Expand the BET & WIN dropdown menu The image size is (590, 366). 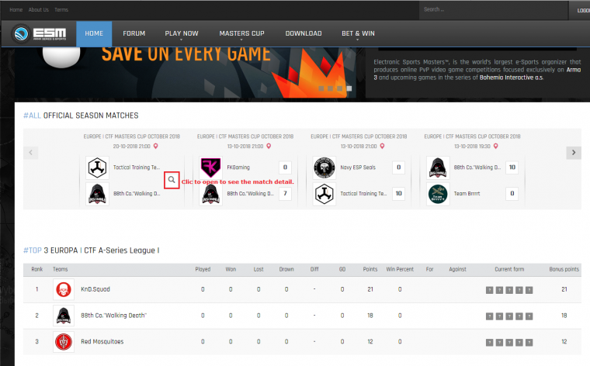(358, 34)
